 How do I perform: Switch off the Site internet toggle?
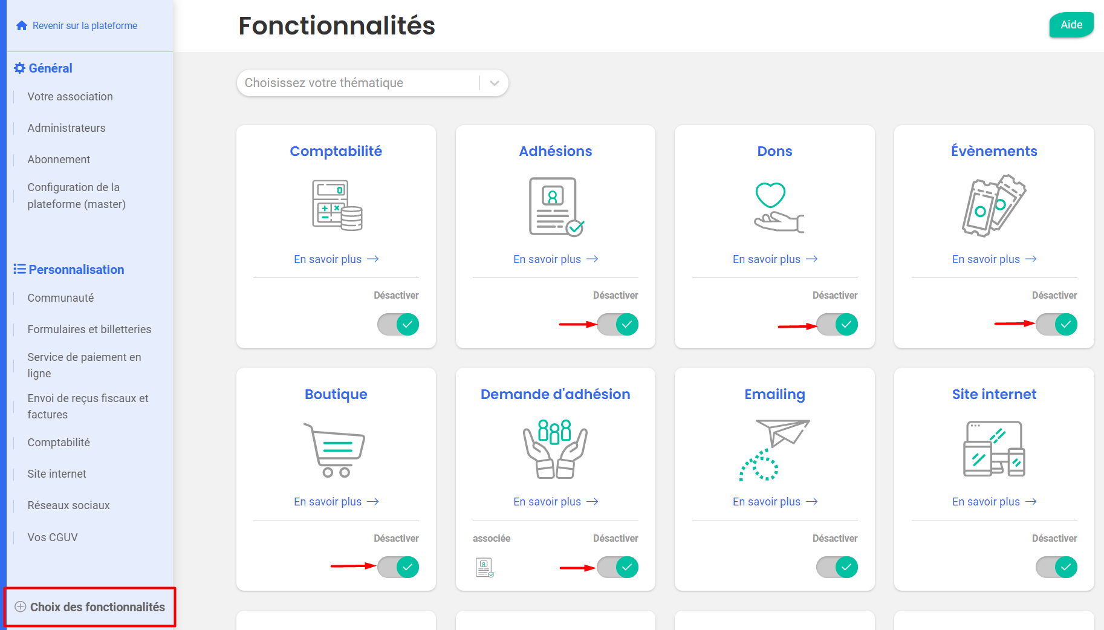(1056, 567)
